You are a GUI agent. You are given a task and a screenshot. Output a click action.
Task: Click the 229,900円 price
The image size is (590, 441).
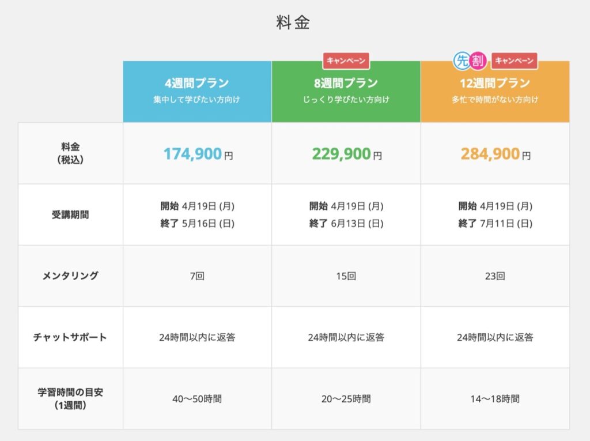(x=347, y=154)
